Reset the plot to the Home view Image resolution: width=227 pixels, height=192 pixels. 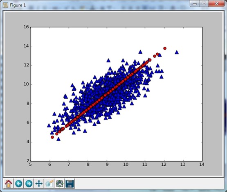pos(9,183)
